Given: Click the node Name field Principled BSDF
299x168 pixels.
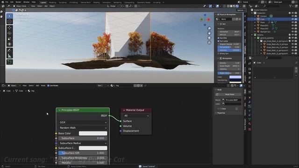Looking at the screenshot, I should (x=232, y=100).
